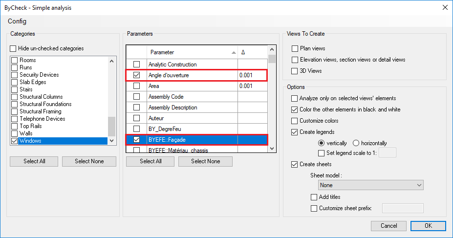Toggle the Customize colors checkbox

point(295,121)
